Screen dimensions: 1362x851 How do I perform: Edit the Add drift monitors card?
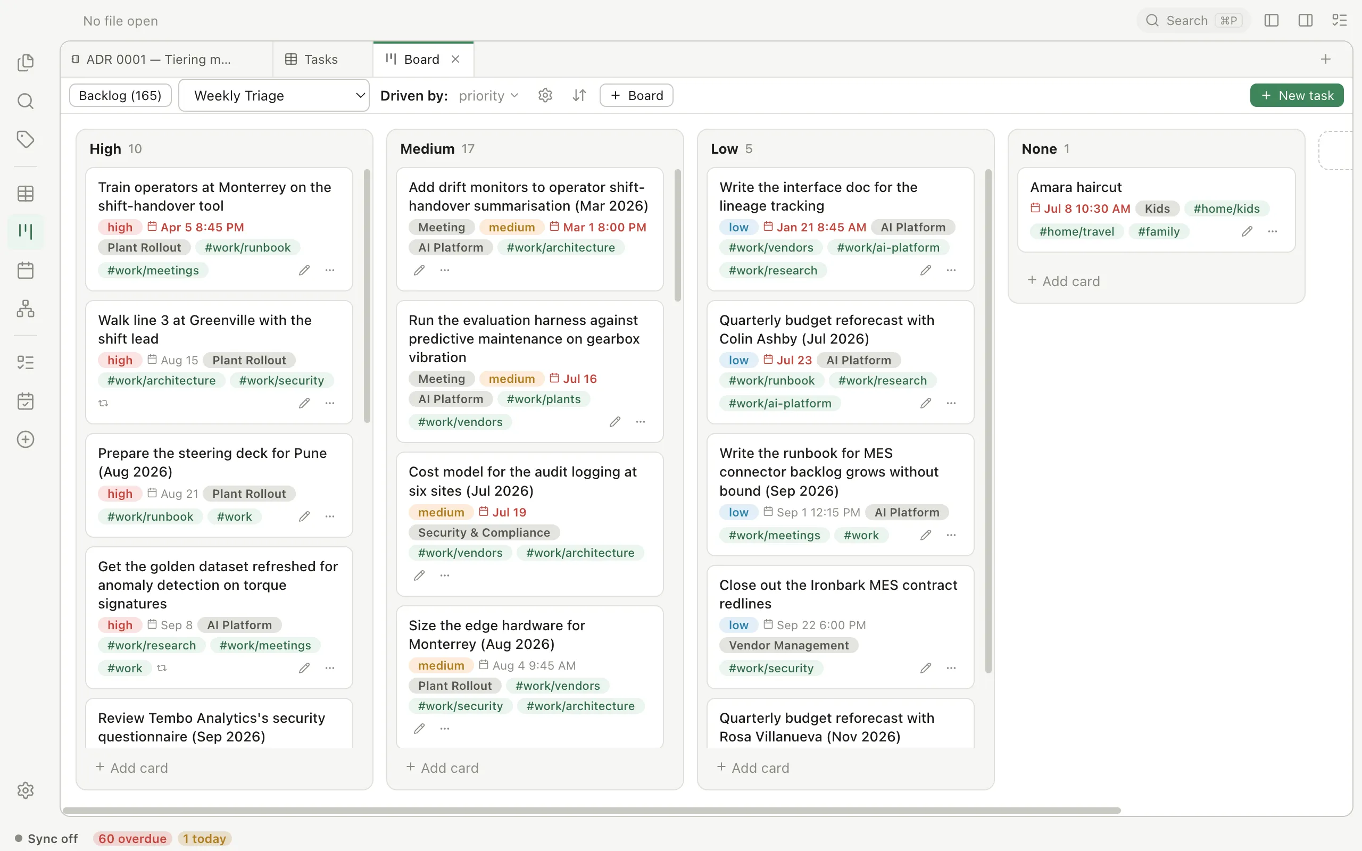tap(419, 270)
